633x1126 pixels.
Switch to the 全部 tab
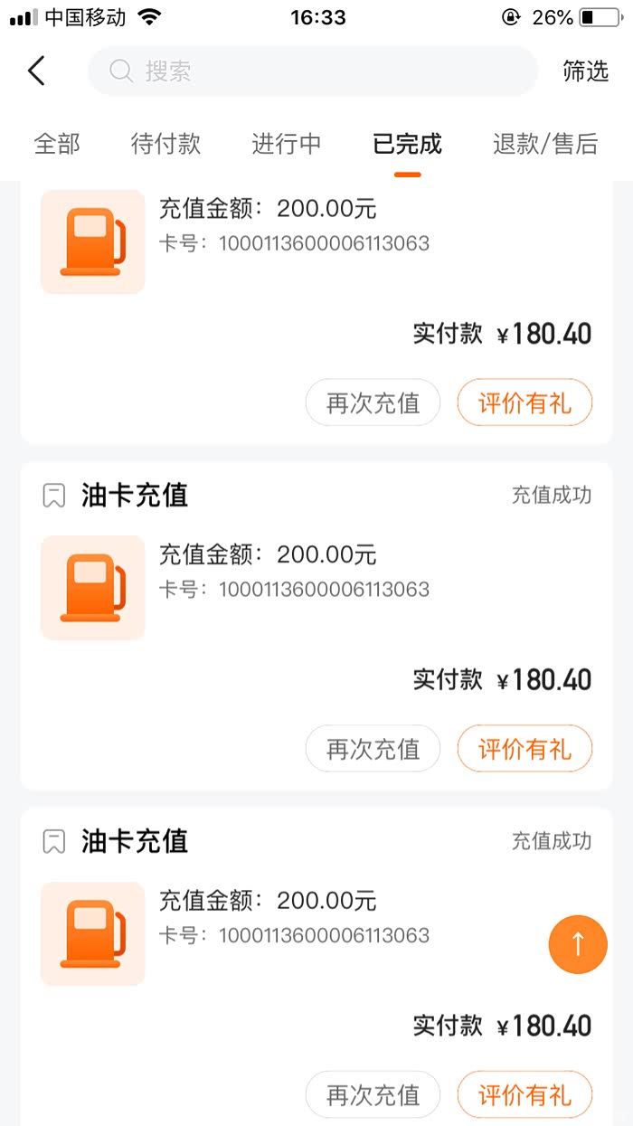[57, 144]
